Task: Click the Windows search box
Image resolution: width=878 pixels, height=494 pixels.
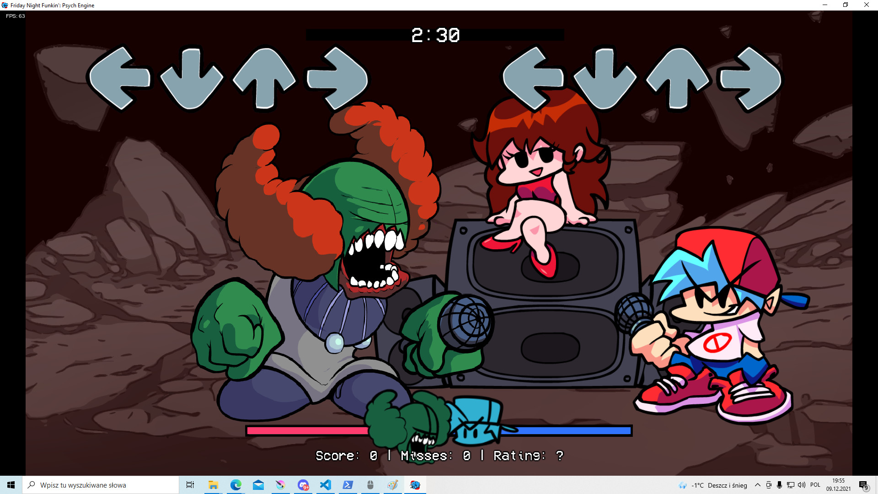Action: [x=101, y=485]
